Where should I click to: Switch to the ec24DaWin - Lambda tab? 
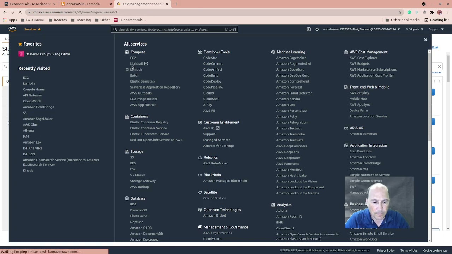coord(85,4)
